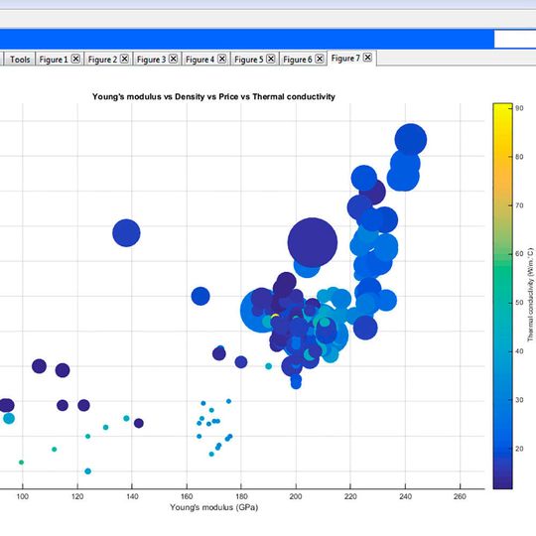The width and height of the screenshot is (536, 536).
Task: Click the largest dark bubble near 205 GPa
Action: [x=313, y=242]
